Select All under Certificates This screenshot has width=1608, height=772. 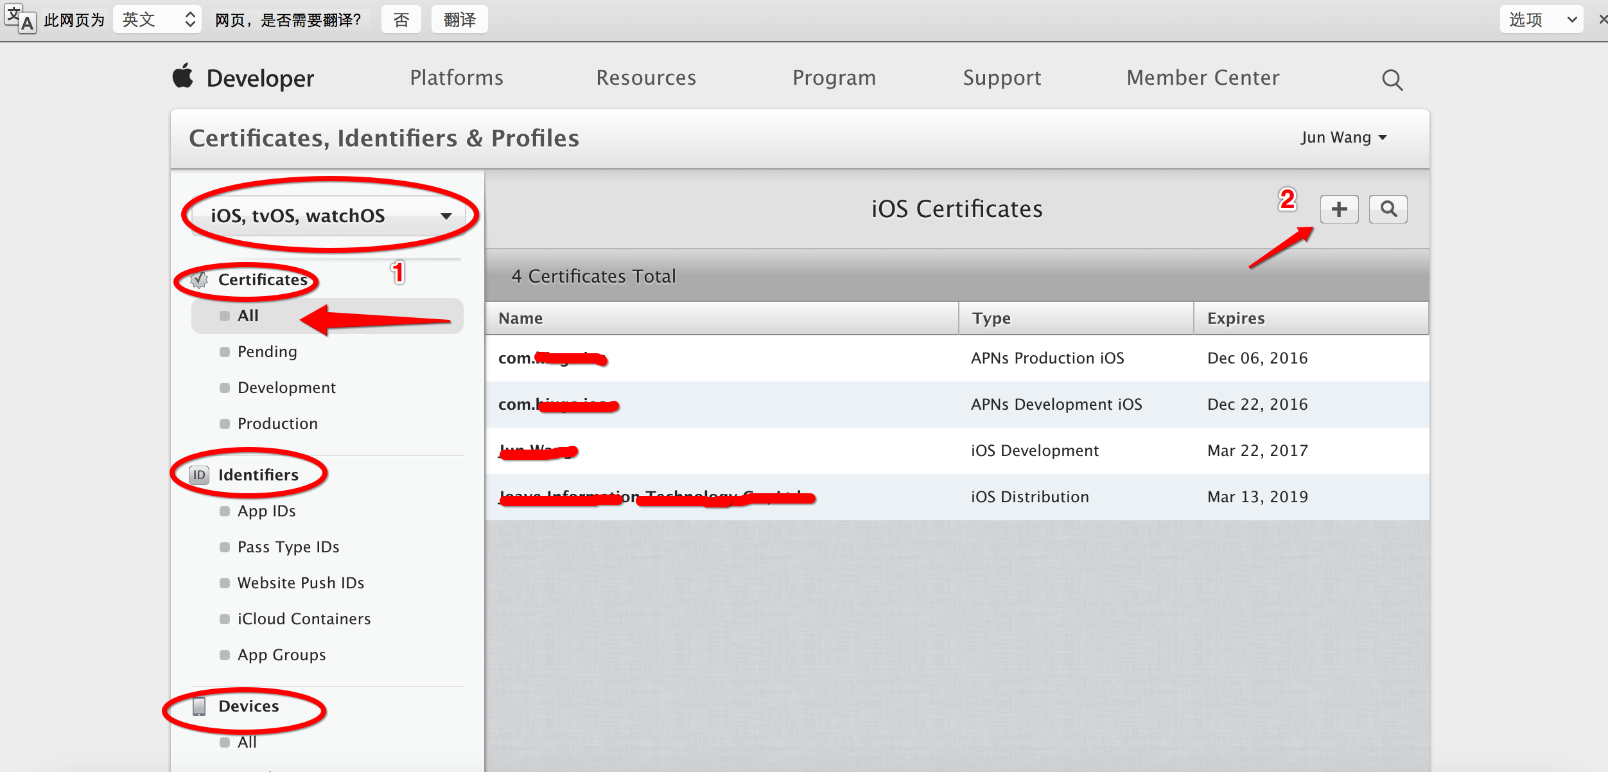tap(328, 316)
